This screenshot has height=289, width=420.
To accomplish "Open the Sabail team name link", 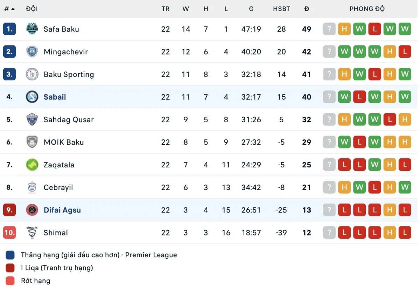I will click(55, 97).
